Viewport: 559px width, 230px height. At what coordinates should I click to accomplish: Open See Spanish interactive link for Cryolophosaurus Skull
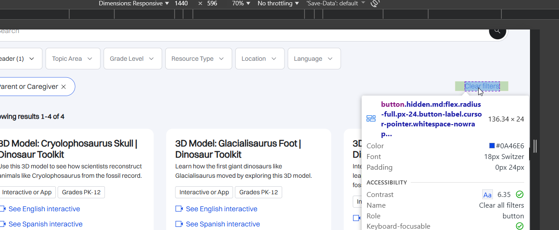[x=45, y=224]
